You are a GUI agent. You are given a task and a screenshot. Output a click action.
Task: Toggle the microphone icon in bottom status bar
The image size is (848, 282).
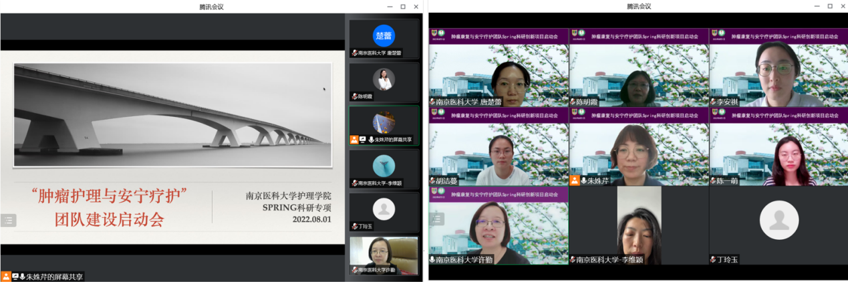[x=22, y=276]
